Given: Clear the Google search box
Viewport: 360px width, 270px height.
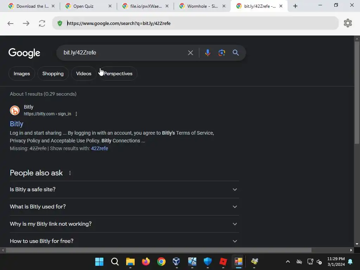Looking at the screenshot, I should (x=190, y=53).
